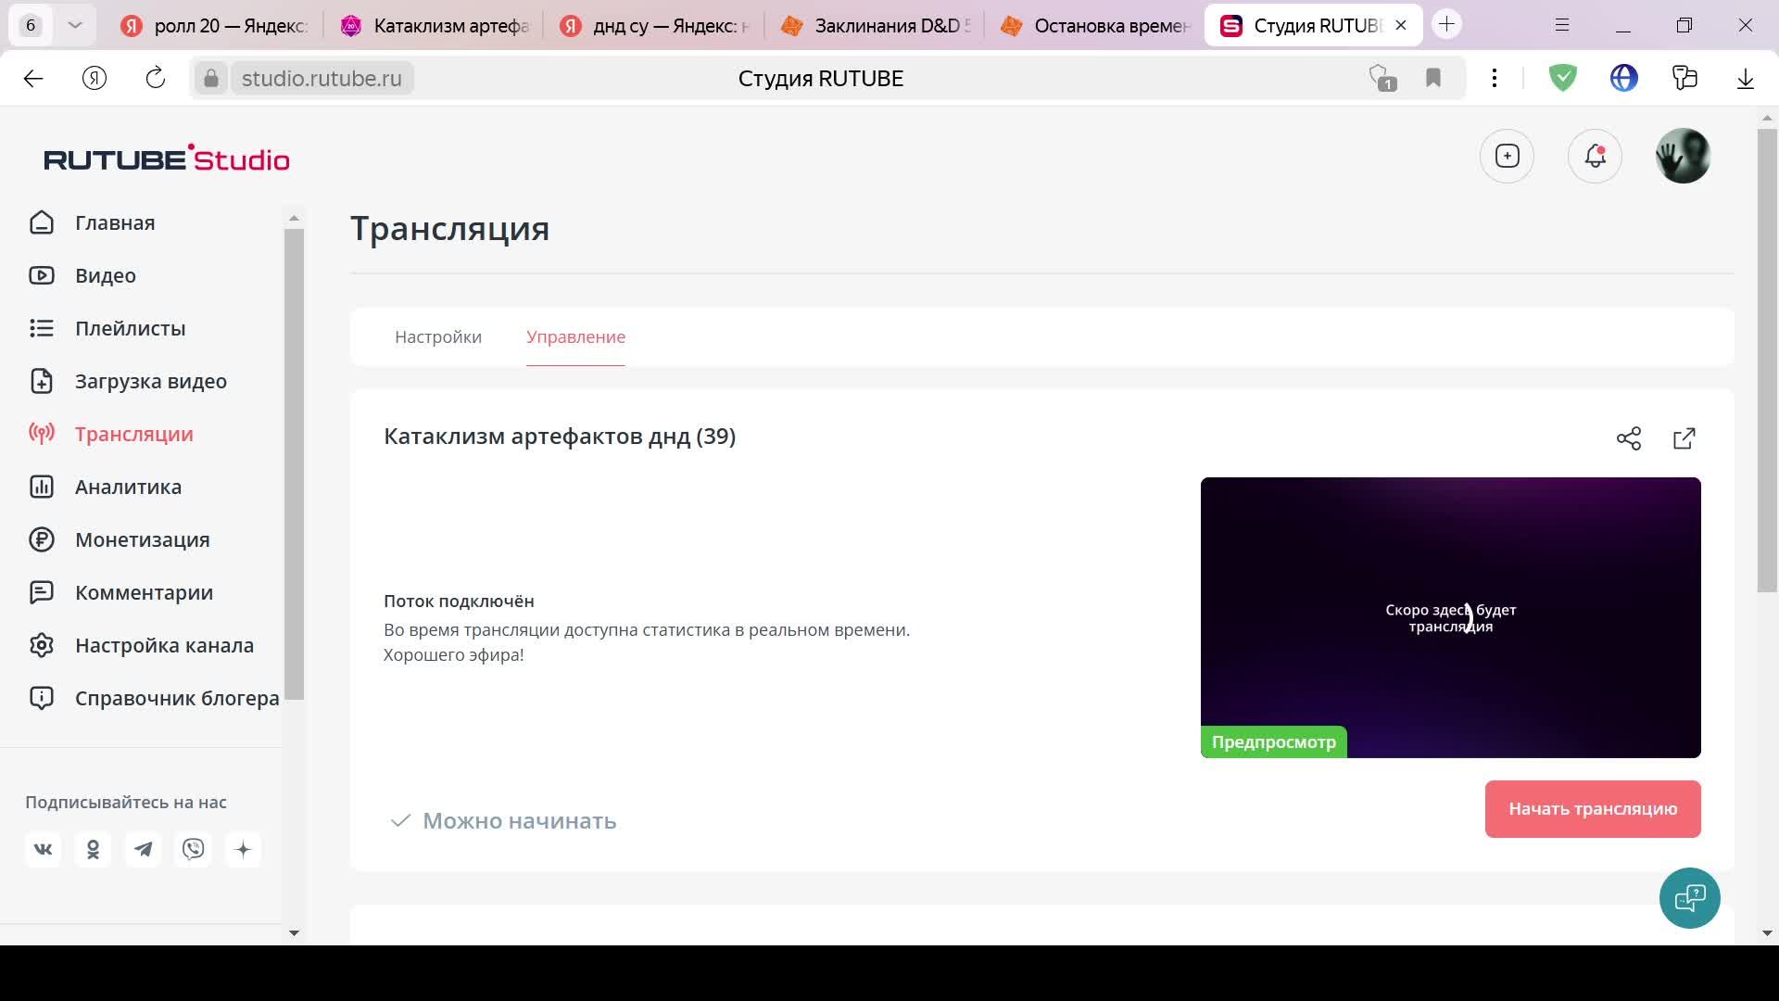Image resolution: width=1779 pixels, height=1001 pixels.
Task: Click the green Protect shield icon
Action: tap(1563, 79)
